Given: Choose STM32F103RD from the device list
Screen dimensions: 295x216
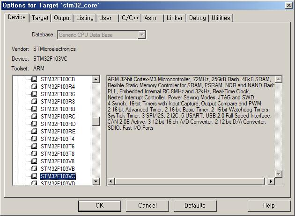Looking at the screenshot, I should coord(58,124).
